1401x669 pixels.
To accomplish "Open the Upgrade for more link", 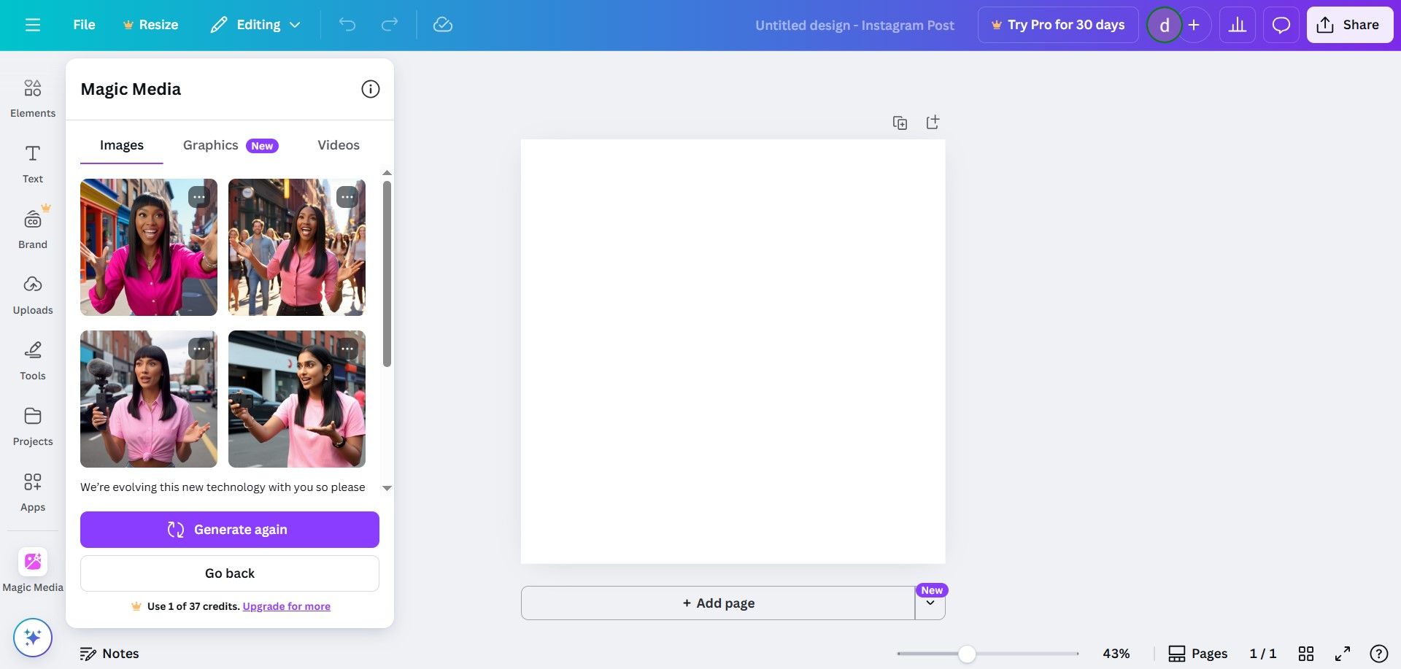I will pyautogui.click(x=287, y=606).
